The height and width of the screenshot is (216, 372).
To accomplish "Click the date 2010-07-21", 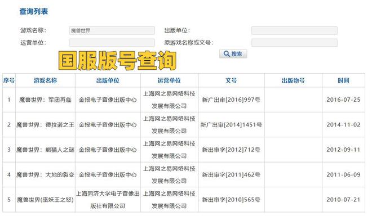I will [x=343, y=200].
